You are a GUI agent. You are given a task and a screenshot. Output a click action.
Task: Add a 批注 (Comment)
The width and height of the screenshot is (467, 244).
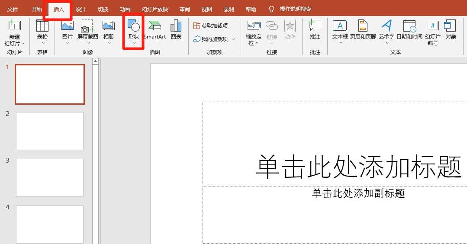tap(315, 30)
